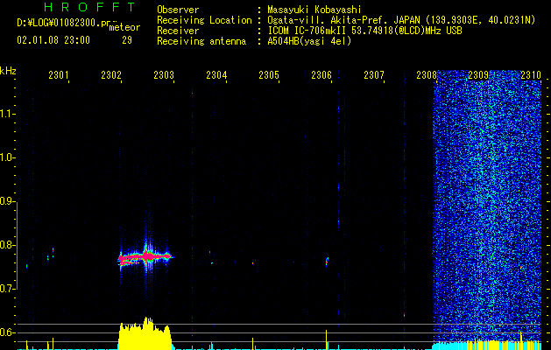Click the blue noise block in spectrogram
Screen dimensions: 551x350
click(x=491, y=201)
